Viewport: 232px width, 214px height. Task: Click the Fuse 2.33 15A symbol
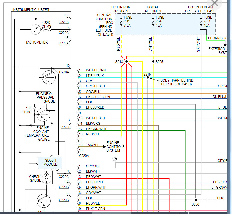click(201, 22)
